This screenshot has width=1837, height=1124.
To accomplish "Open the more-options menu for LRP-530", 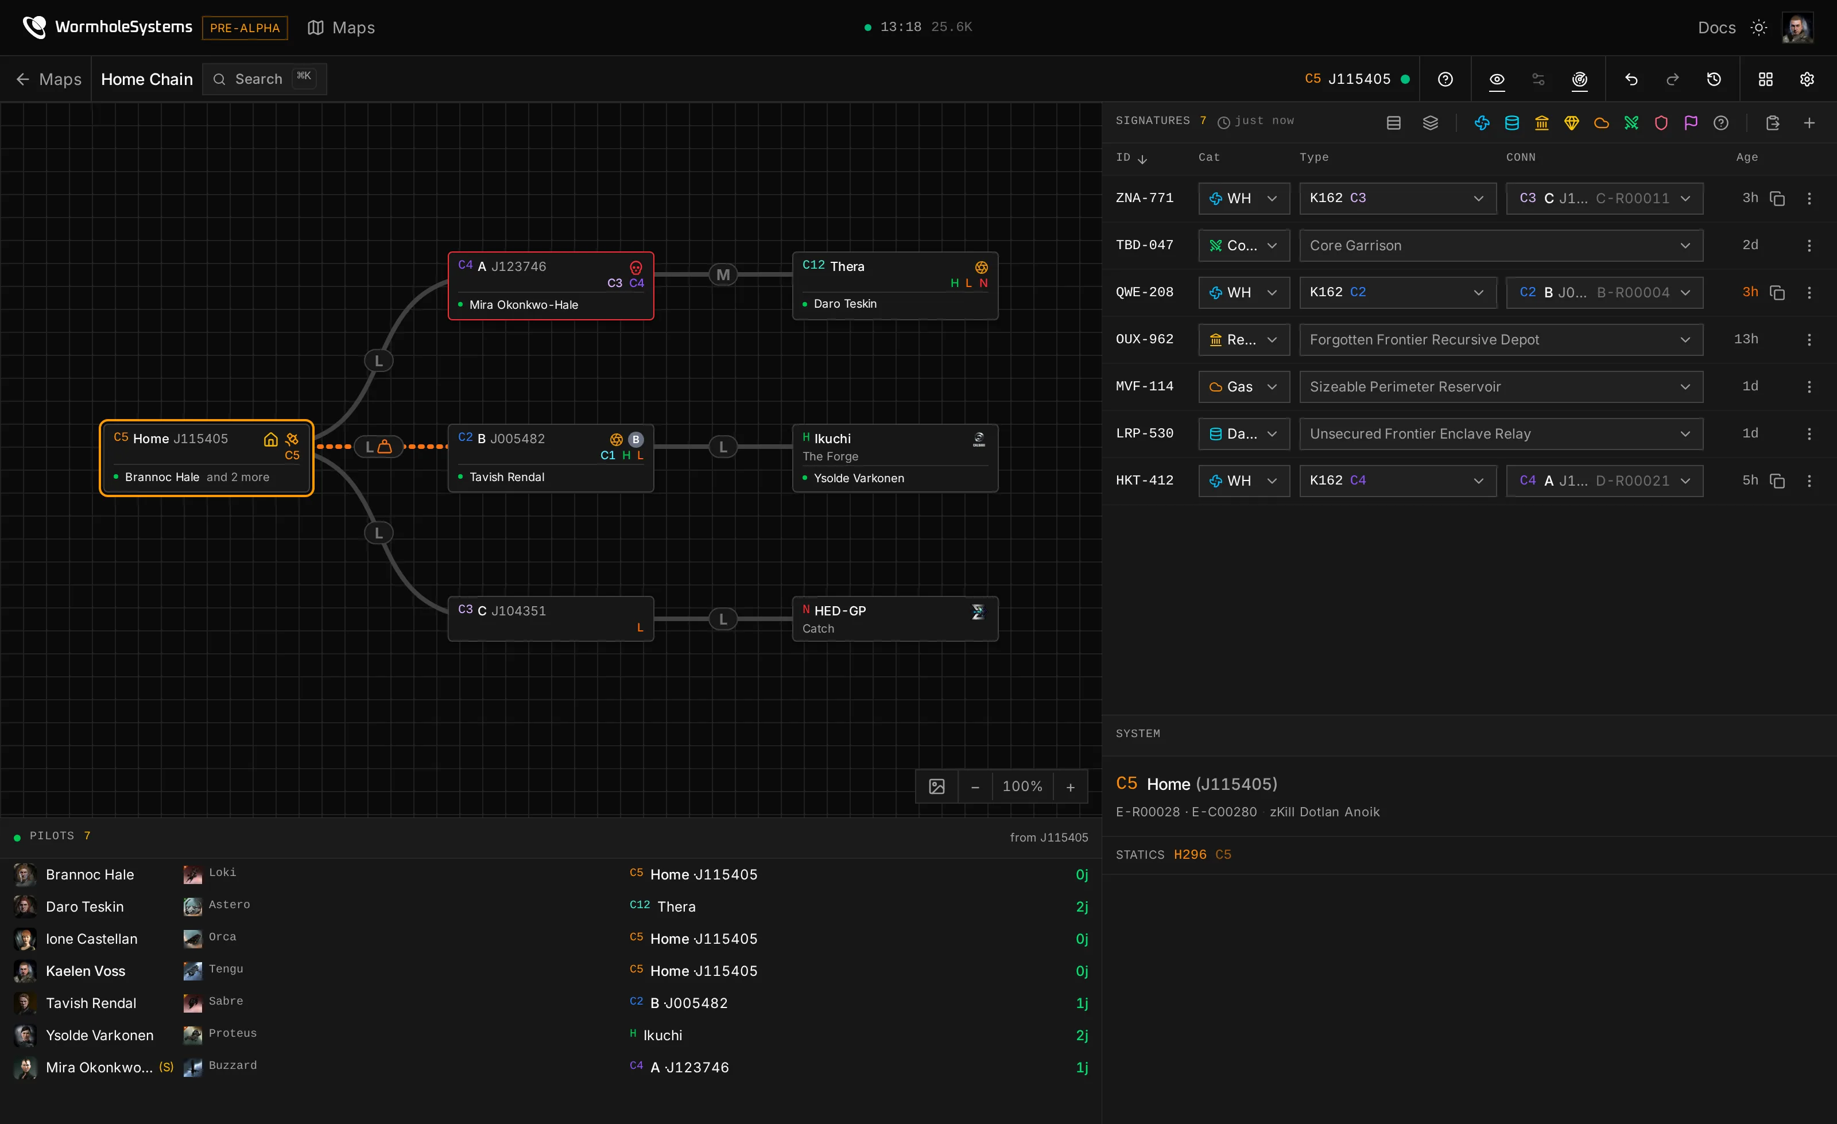I will pos(1809,434).
